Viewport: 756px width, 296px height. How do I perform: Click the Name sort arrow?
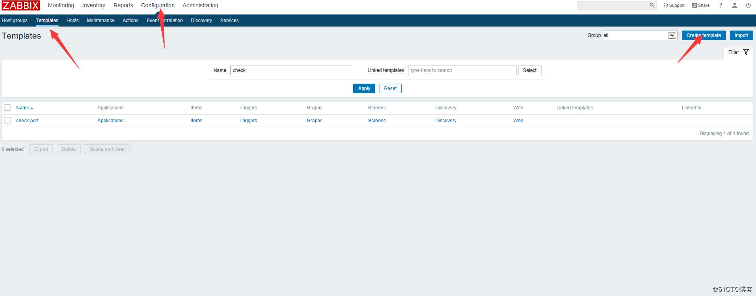32,108
